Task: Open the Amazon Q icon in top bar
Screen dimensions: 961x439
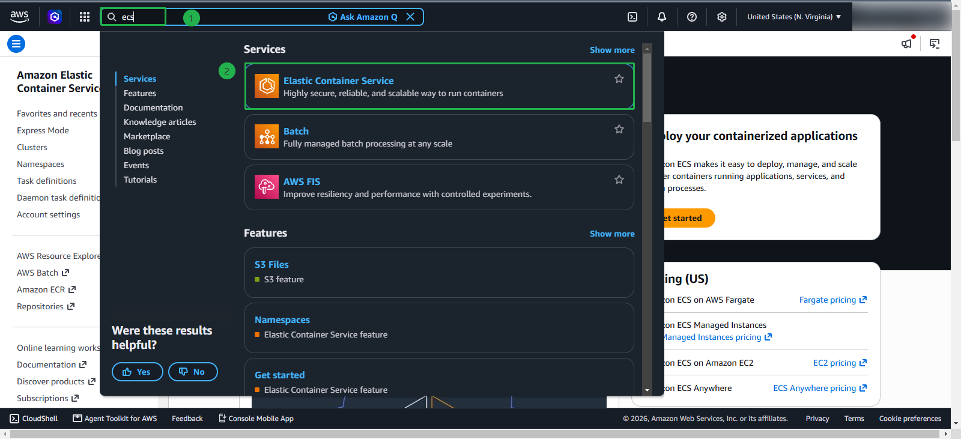Action: (x=55, y=17)
